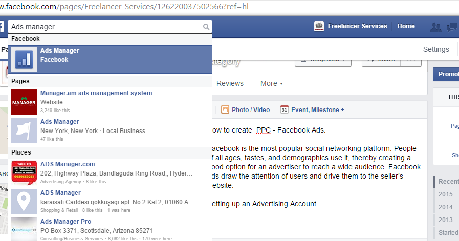Click the Freelancer Services profile icon
This screenshot has width=459, height=241.
point(319,27)
